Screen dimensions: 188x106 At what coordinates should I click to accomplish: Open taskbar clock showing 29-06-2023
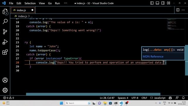tap(182, 103)
